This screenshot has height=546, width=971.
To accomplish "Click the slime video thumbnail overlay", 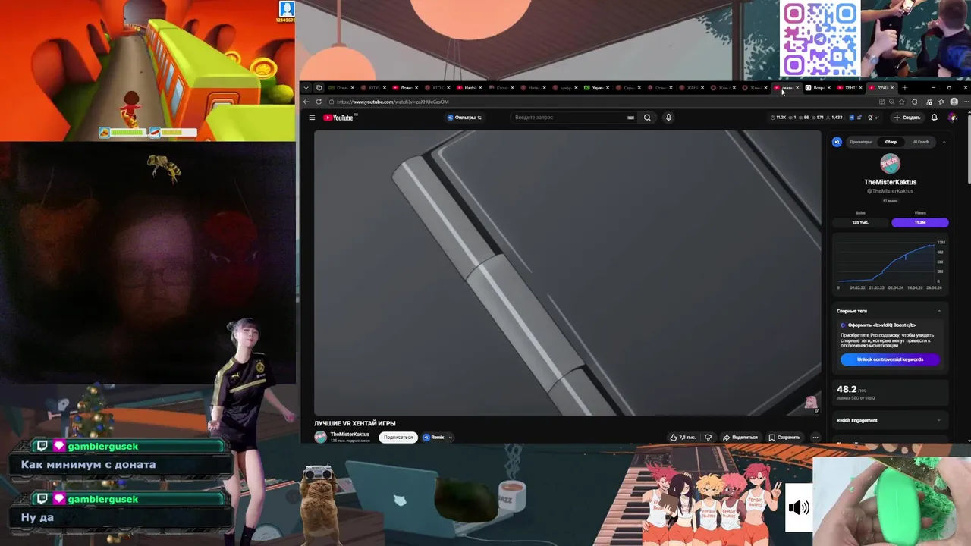I will [x=891, y=501].
